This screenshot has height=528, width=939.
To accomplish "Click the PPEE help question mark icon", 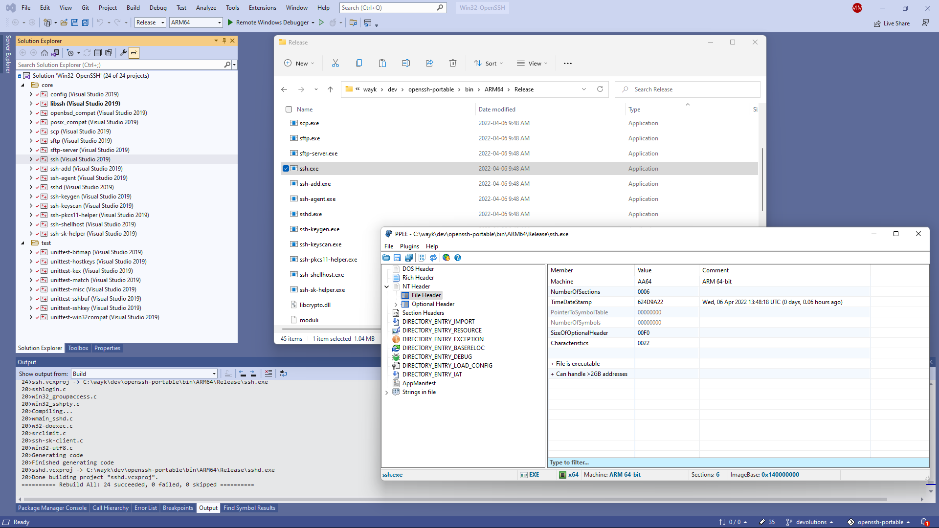I will click(458, 258).
